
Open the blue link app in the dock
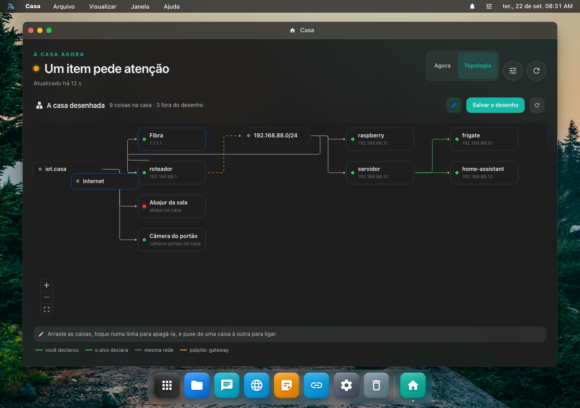(x=317, y=385)
